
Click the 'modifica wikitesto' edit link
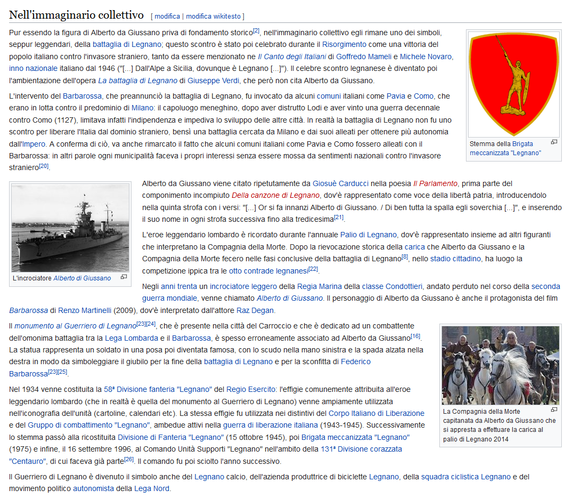pos(214,16)
